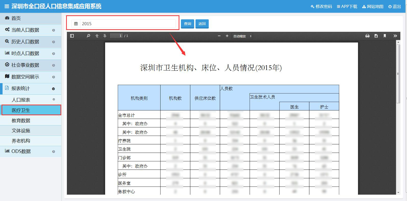Expand 数据空间展示 arrow
Image resolution: width=407 pixels, height=201 pixels.
click(54, 77)
